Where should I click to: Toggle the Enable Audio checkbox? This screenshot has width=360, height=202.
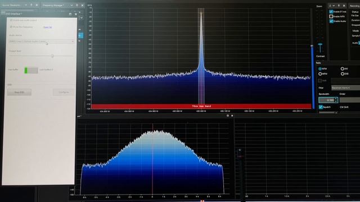pyautogui.click(x=331, y=21)
